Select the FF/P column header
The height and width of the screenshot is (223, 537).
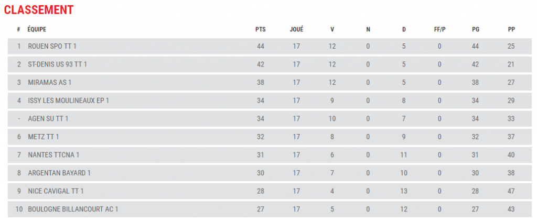(439, 29)
